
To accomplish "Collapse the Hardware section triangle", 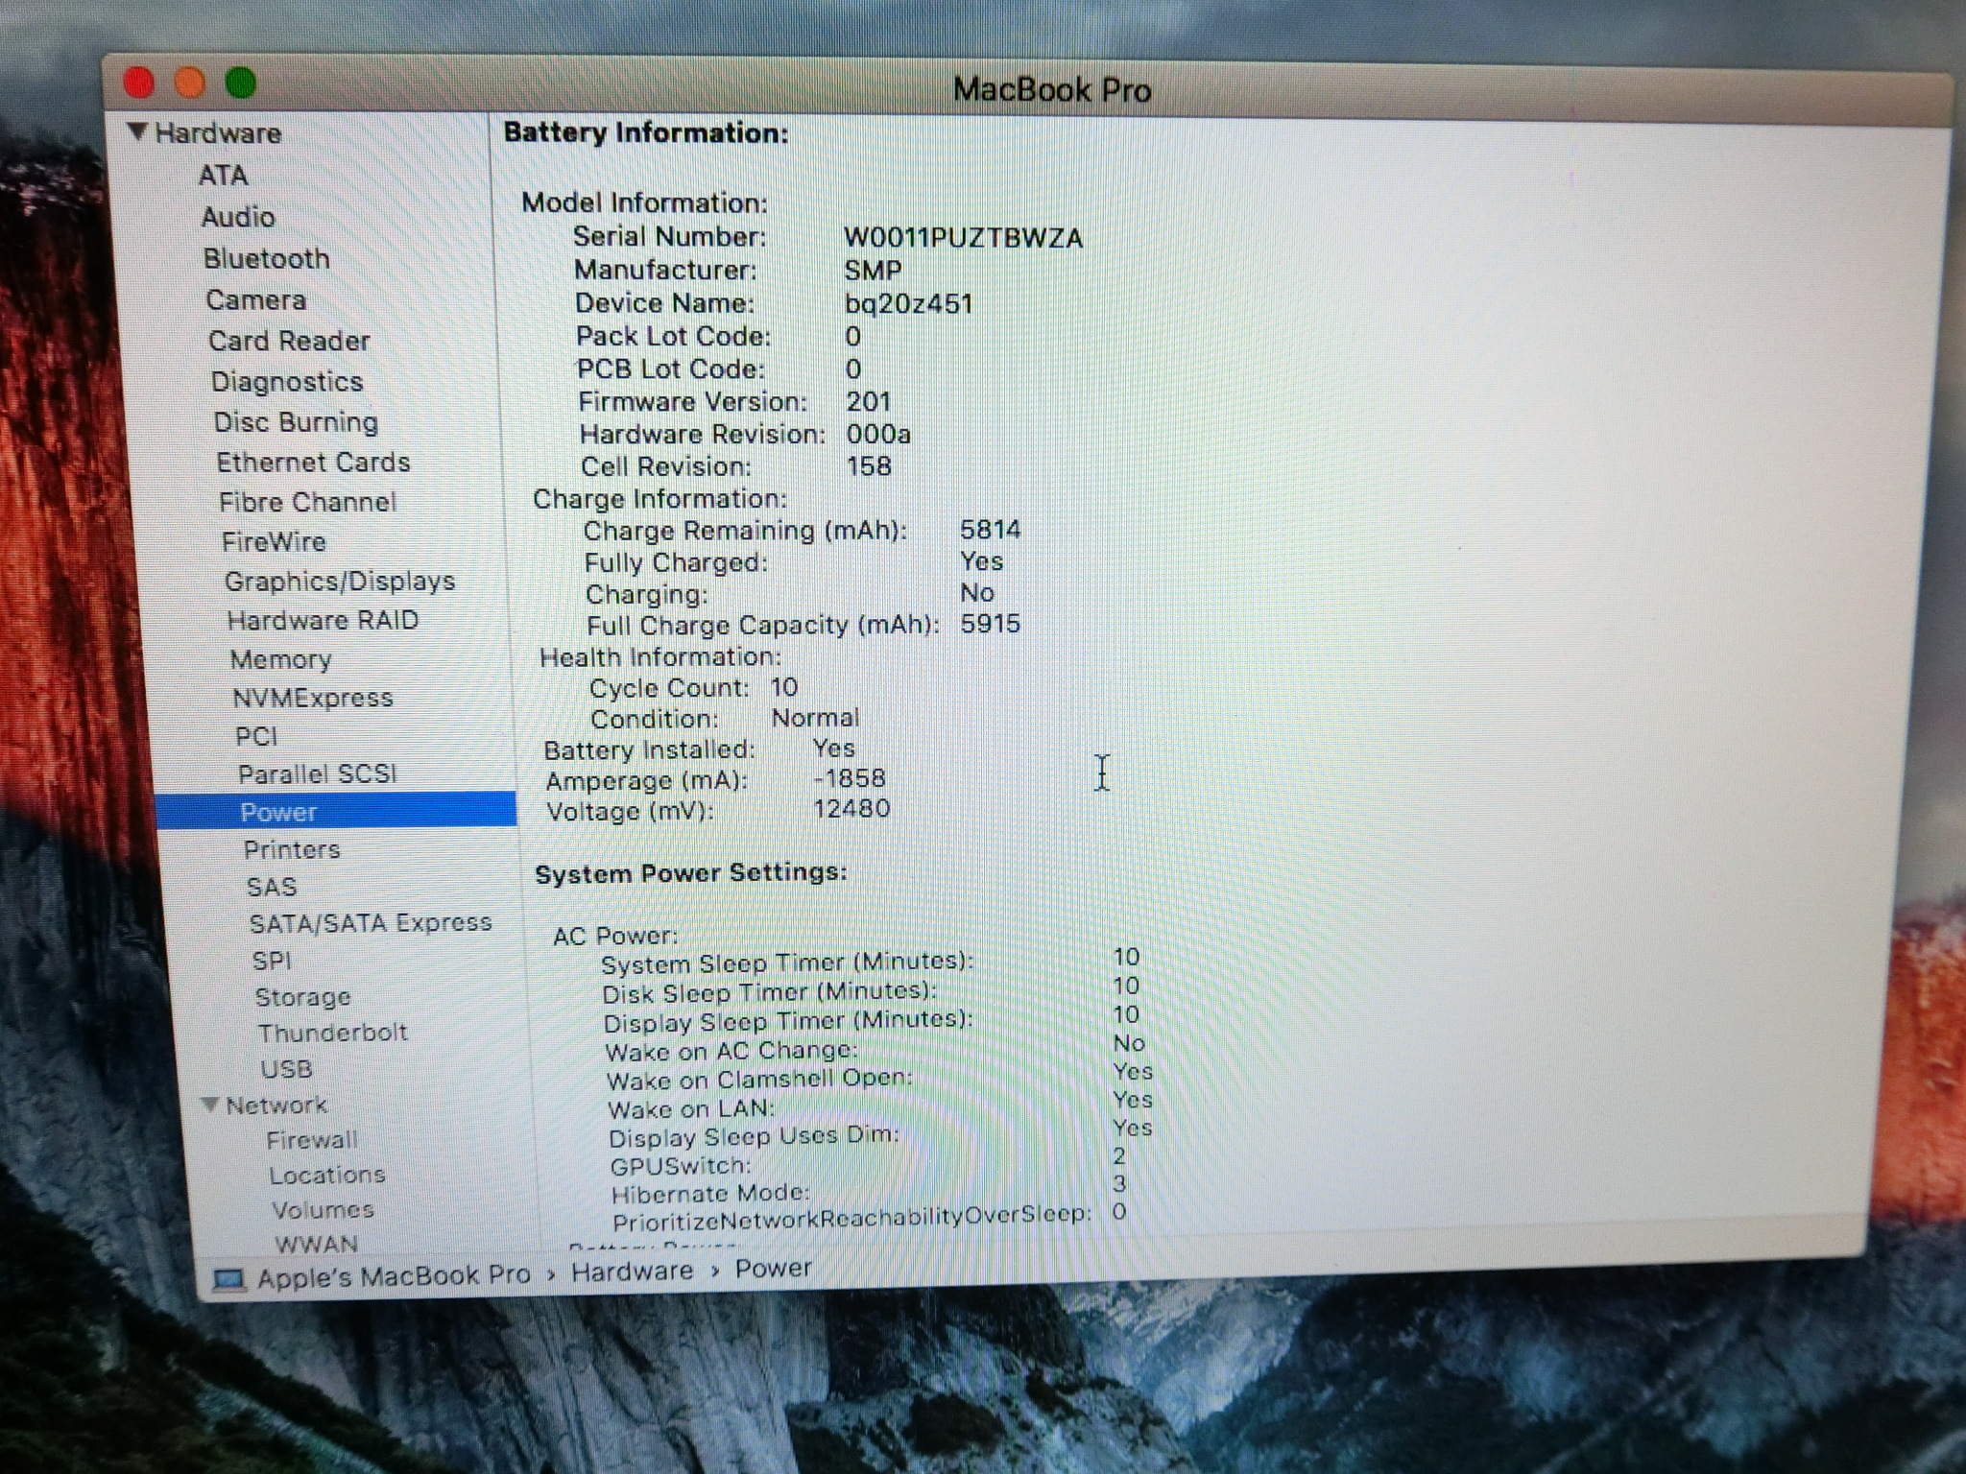I will coord(137,131).
